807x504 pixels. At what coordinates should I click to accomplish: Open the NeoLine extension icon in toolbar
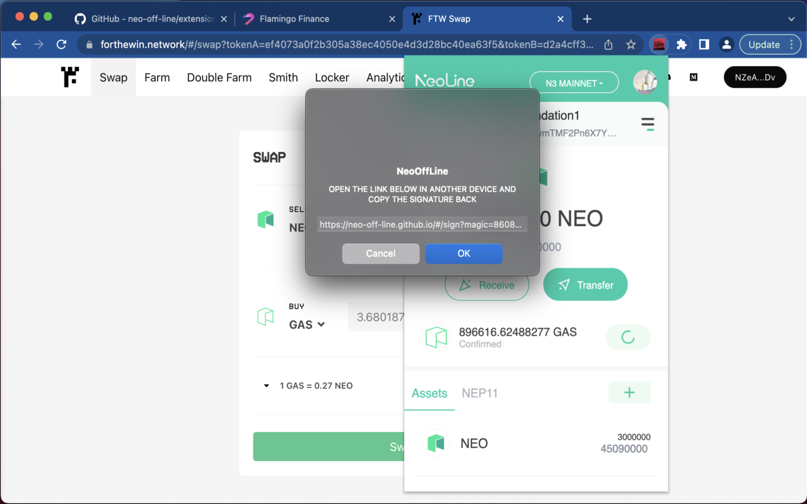coord(659,45)
